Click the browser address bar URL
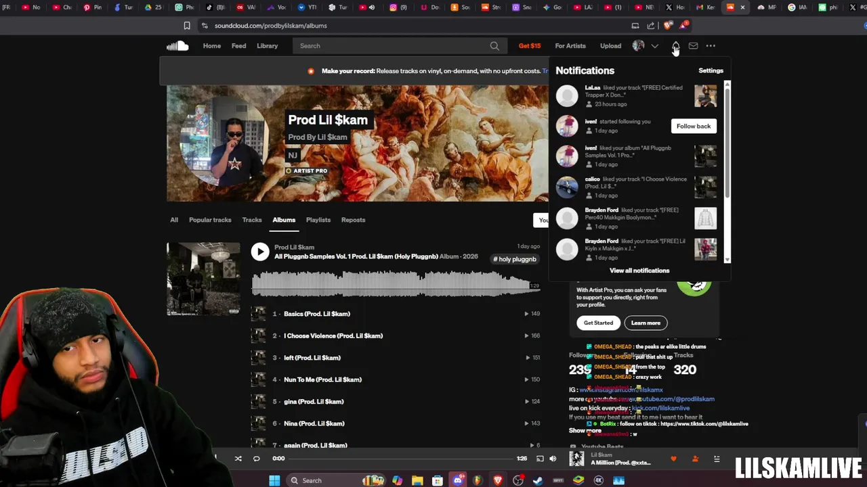The image size is (867, 487). click(271, 26)
